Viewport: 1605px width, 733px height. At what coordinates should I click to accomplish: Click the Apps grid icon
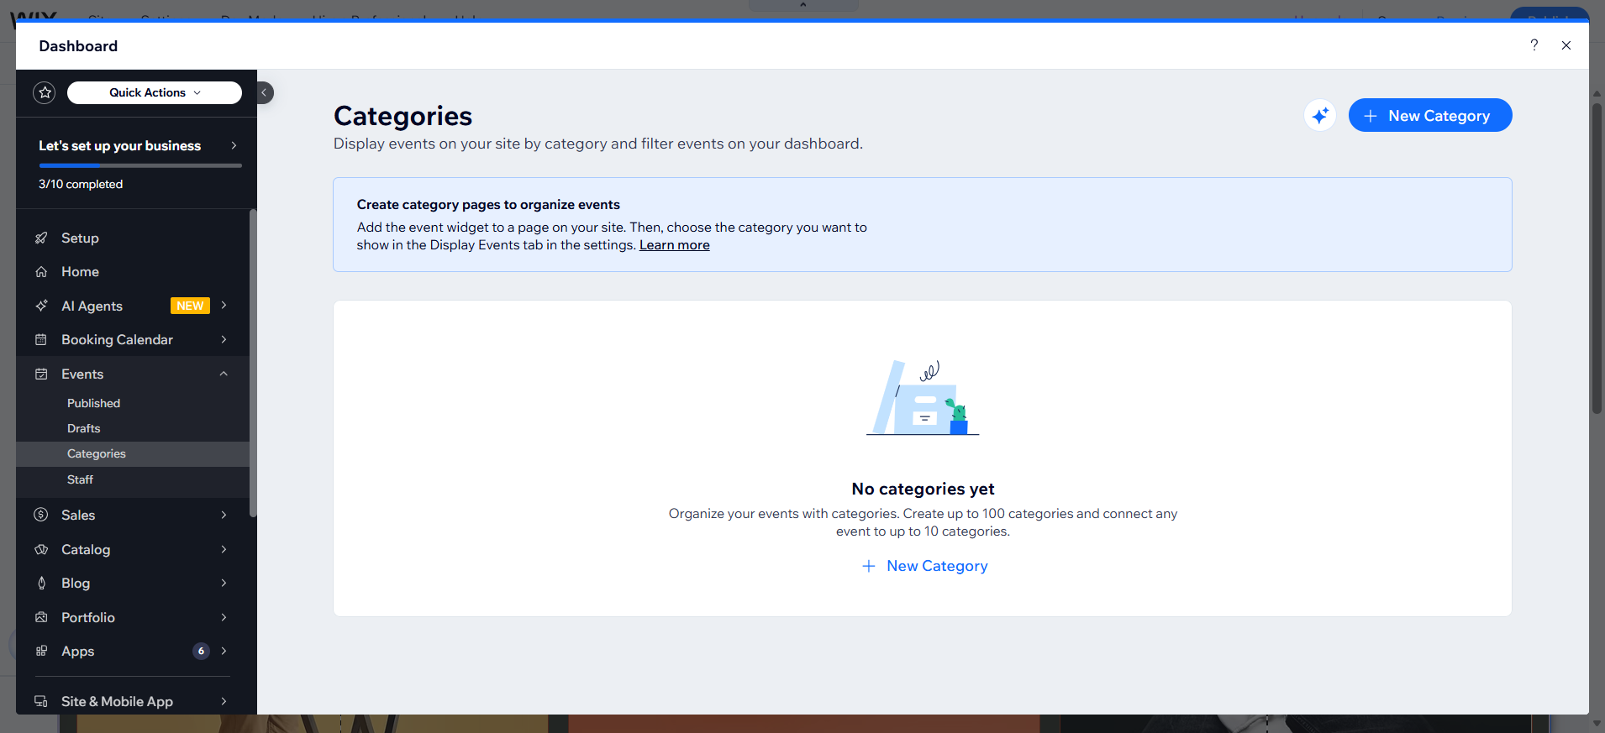click(x=41, y=651)
